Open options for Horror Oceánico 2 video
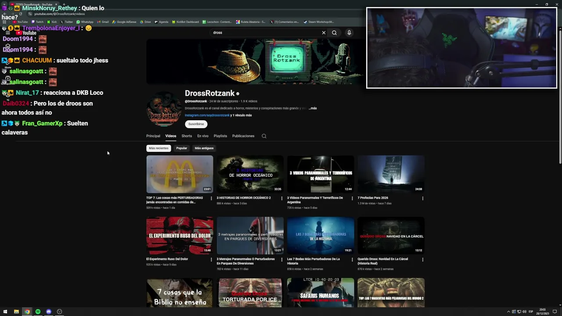The height and width of the screenshot is (316, 562). pyautogui.click(x=282, y=198)
